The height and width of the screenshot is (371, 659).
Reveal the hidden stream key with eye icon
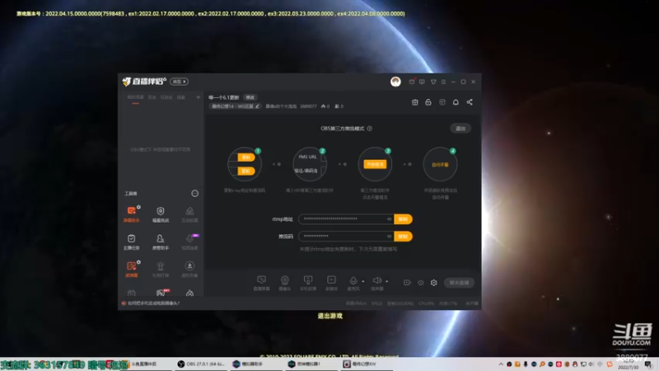pyautogui.click(x=389, y=237)
